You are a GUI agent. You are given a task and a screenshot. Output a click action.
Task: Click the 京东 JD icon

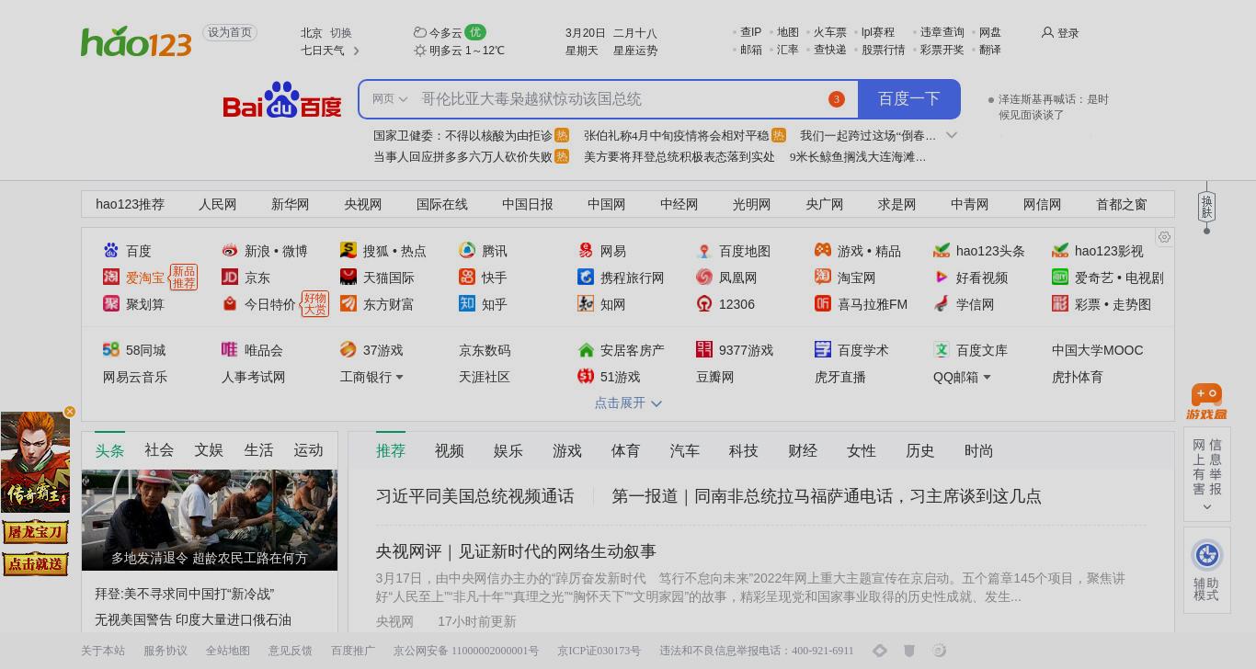click(230, 277)
